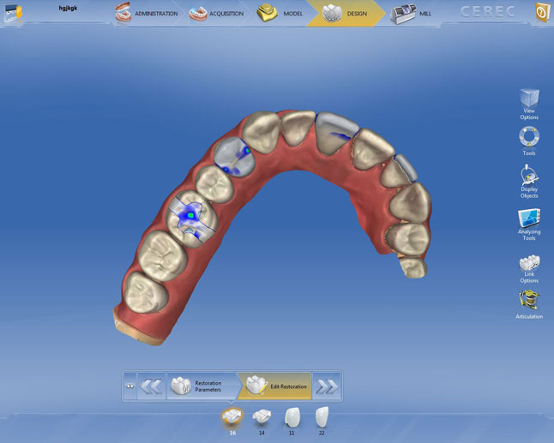Open the Model phase

click(x=280, y=14)
